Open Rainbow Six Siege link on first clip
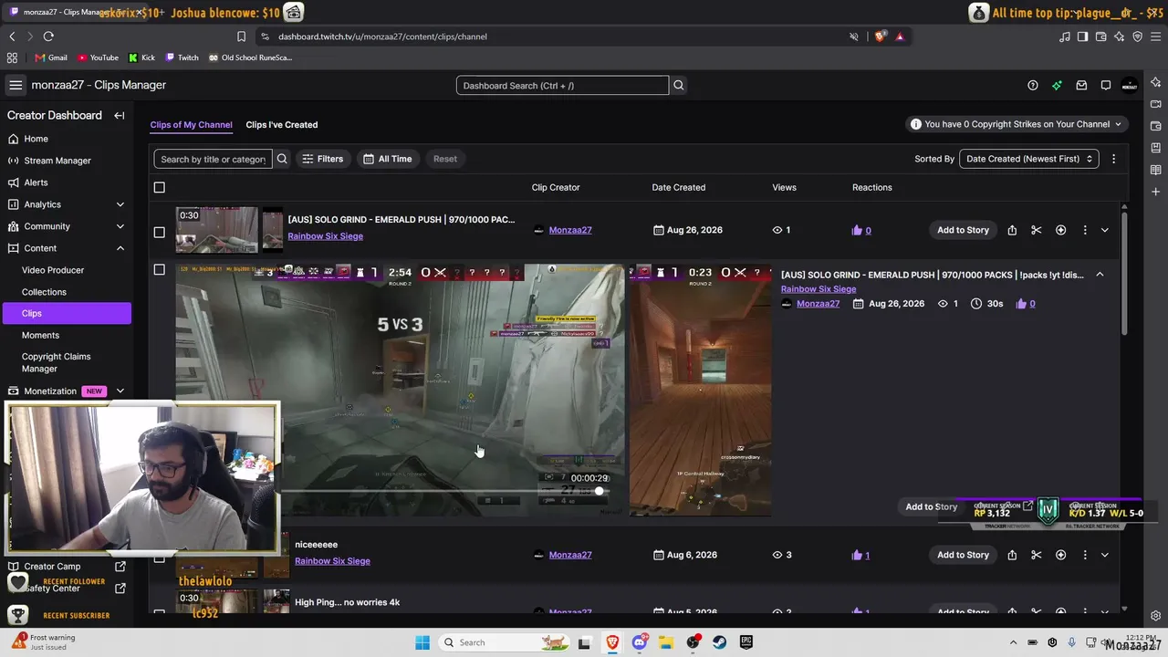The width and height of the screenshot is (1168, 657). click(325, 236)
